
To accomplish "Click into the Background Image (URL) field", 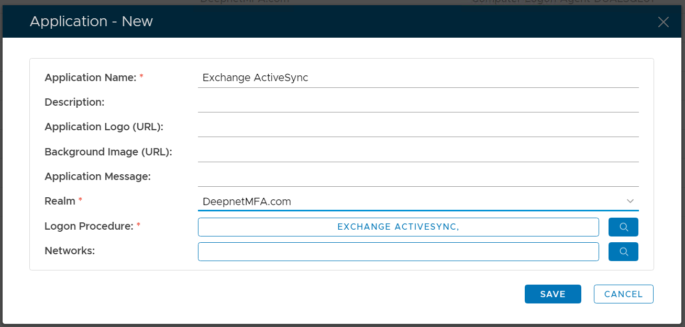I will [418, 152].
